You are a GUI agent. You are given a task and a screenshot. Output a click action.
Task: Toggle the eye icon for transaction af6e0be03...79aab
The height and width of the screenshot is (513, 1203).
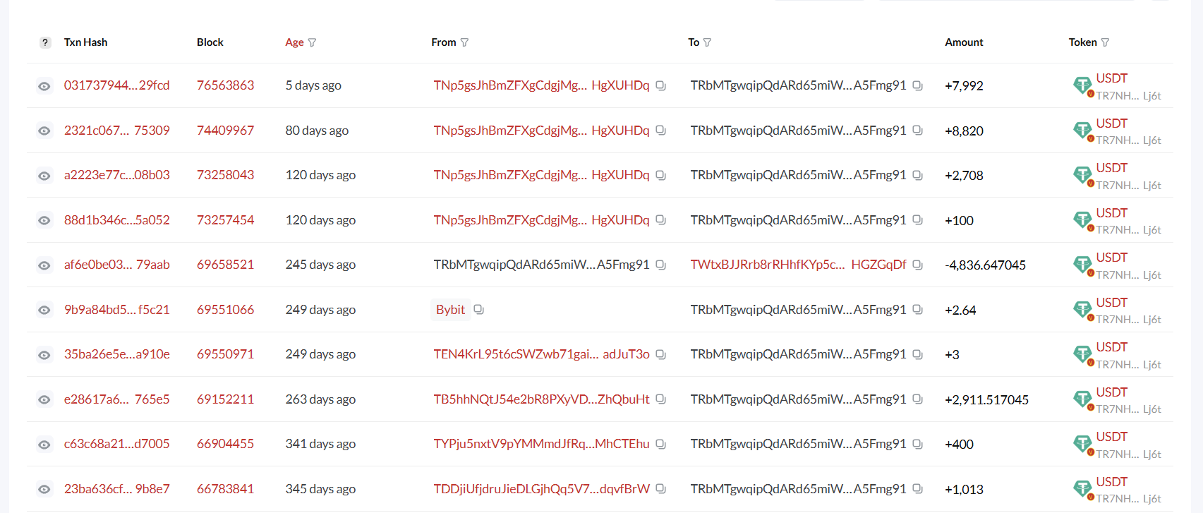44,265
